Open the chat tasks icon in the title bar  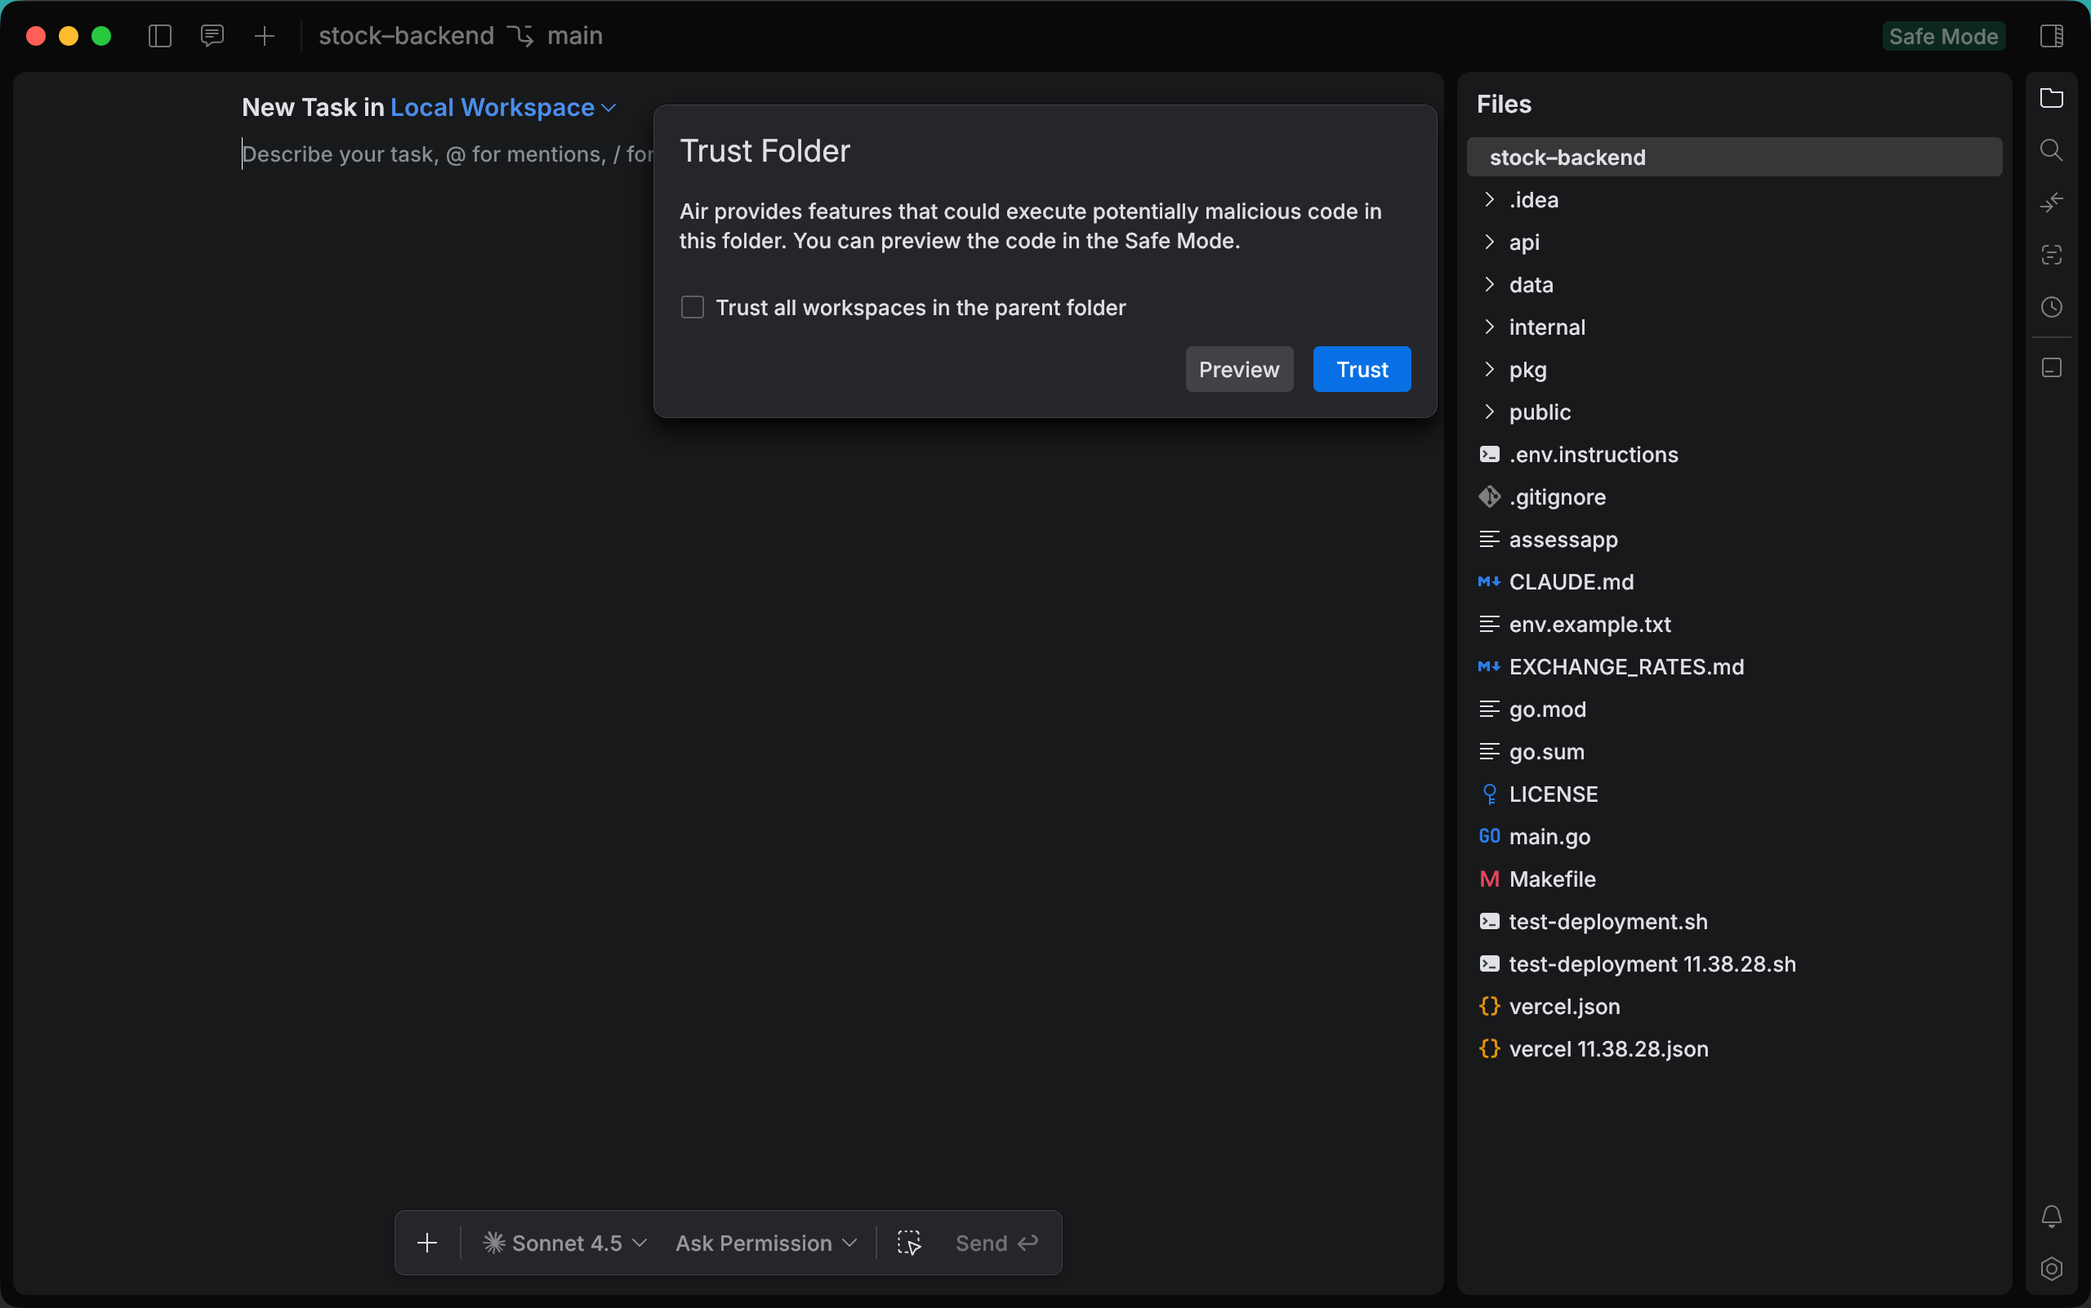click(x=212, y=35)
